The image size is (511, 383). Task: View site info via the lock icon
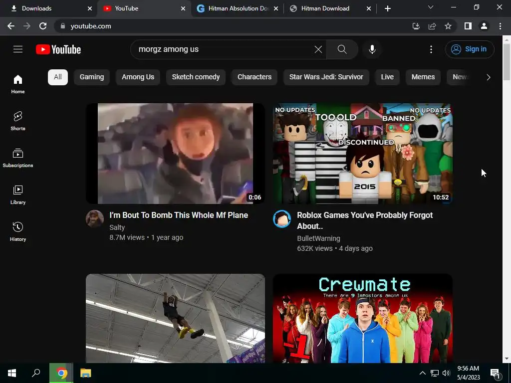point(63,26)
